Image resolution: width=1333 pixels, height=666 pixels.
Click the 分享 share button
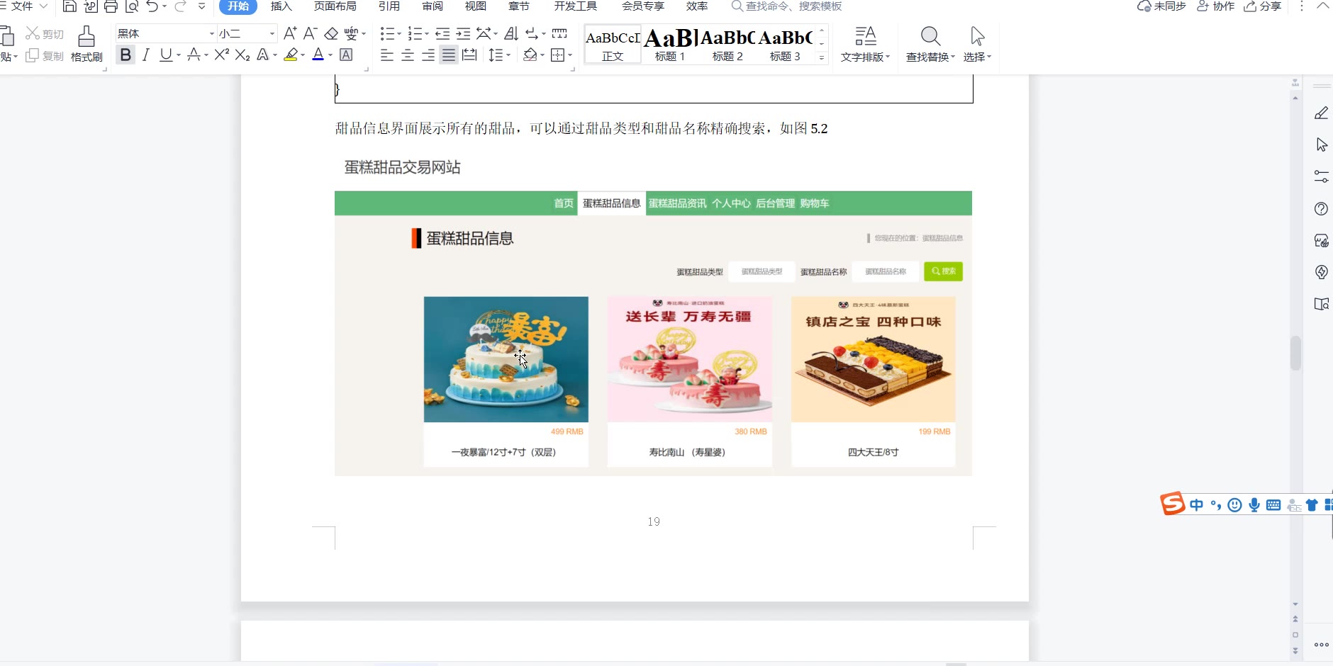[1263, 6]
